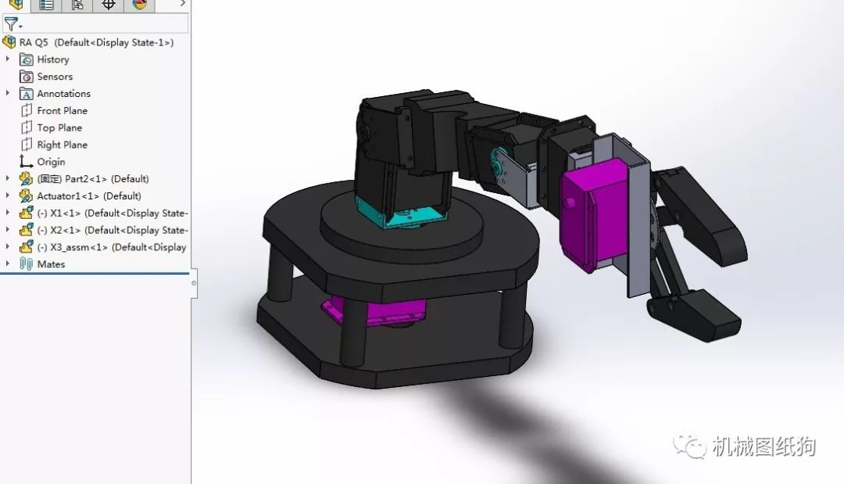The image size is (844, 484).
Task: Select the History label
Action: 53,59
